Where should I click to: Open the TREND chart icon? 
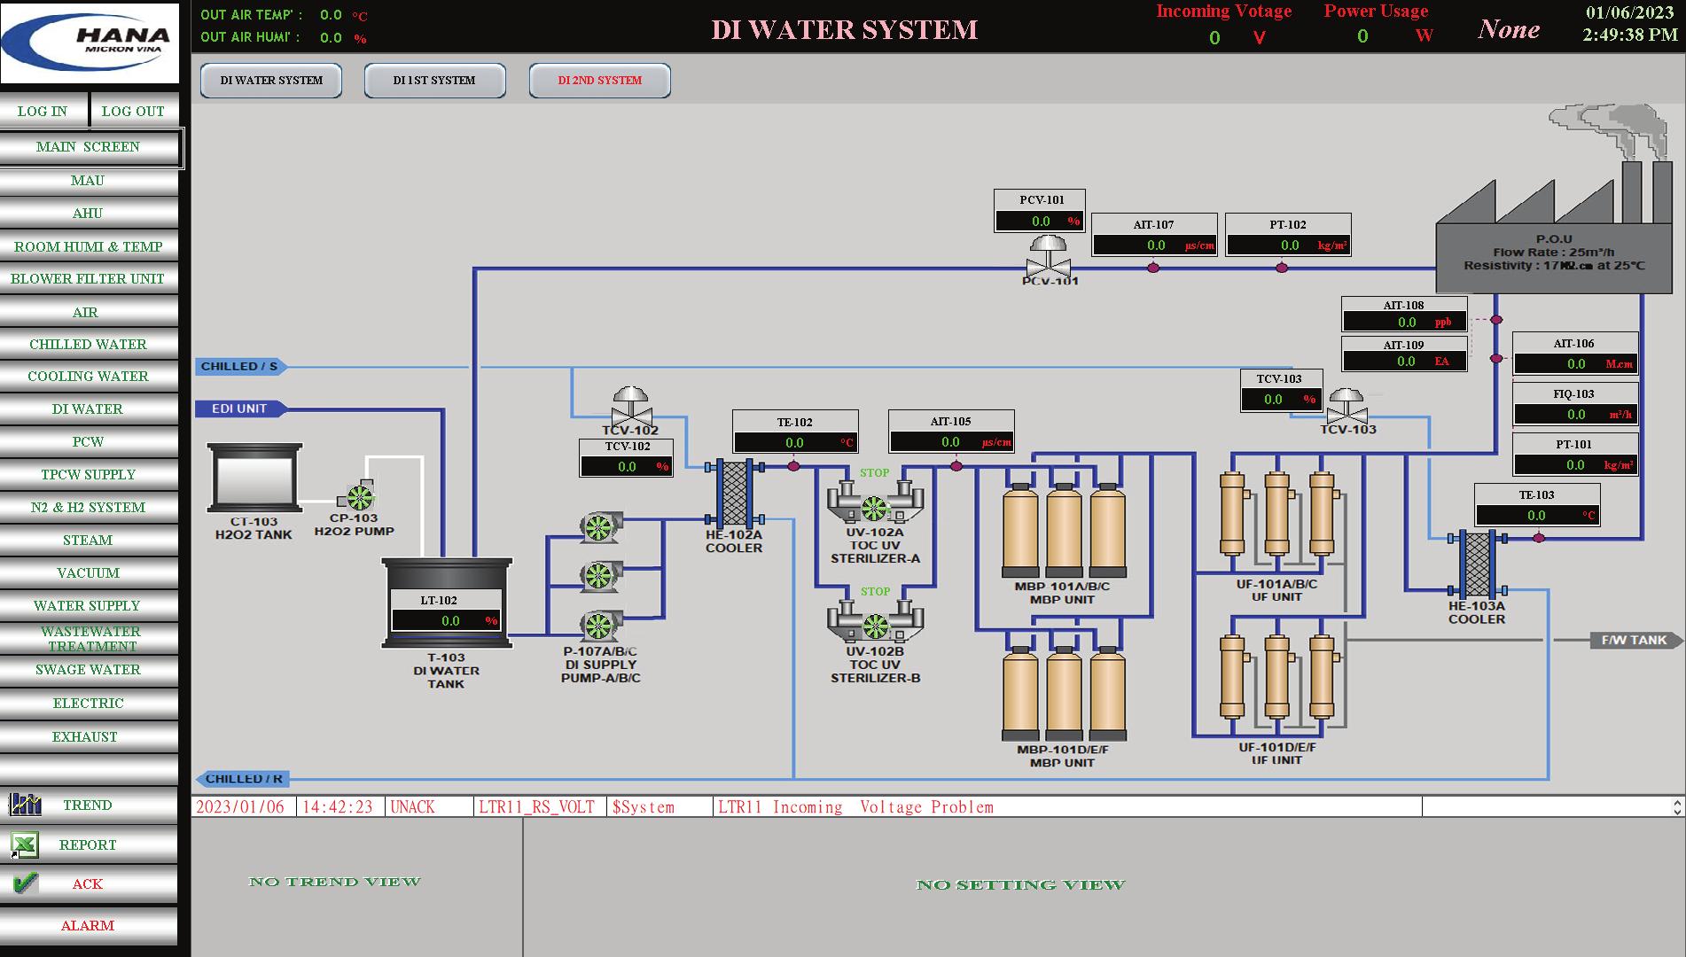tap(24, 805)
